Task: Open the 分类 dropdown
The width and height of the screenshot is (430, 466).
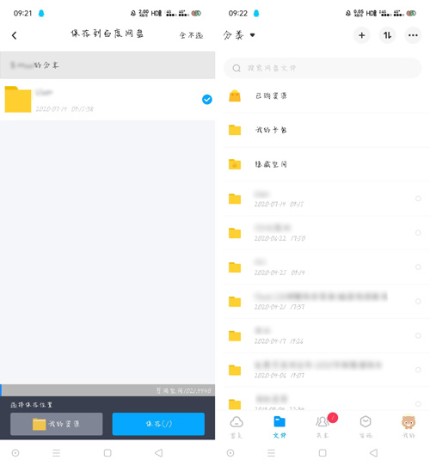Action: [x=239, y=35]
